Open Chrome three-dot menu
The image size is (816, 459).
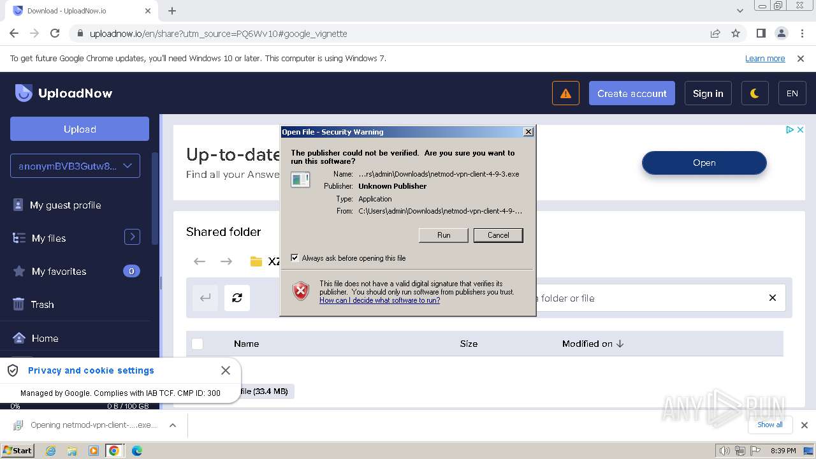[802, 33]
